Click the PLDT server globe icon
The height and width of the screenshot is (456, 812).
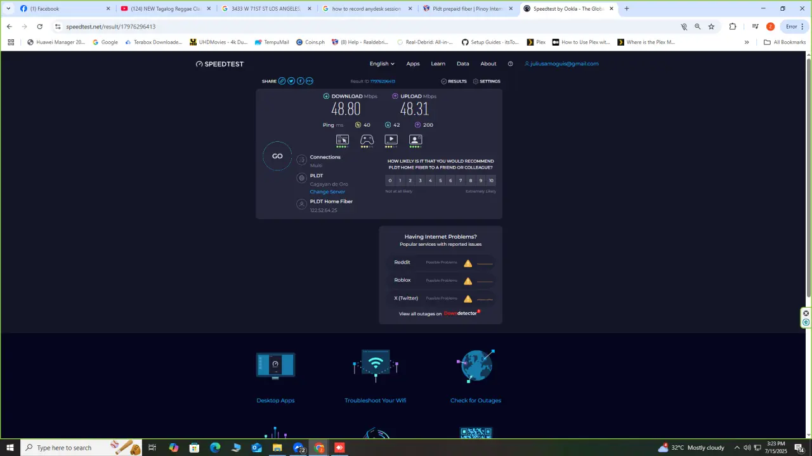pos(302,179)
